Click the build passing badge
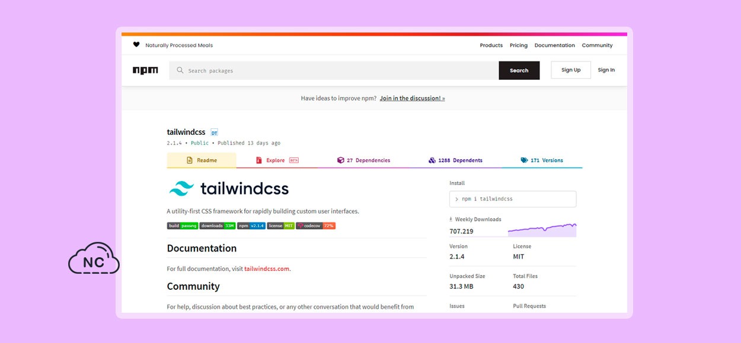This screenshot has height=343, width=741. [x=183, y=226]
